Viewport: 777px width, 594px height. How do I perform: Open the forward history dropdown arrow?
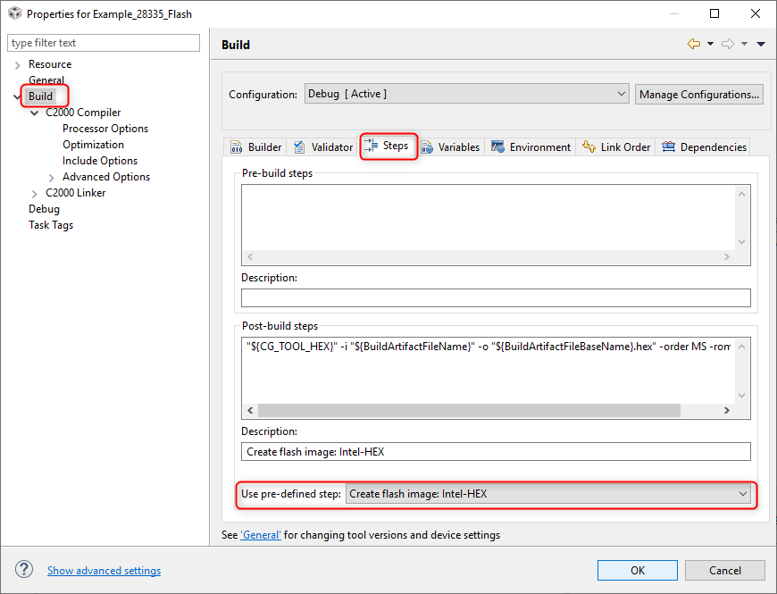[x=744, y=44]
